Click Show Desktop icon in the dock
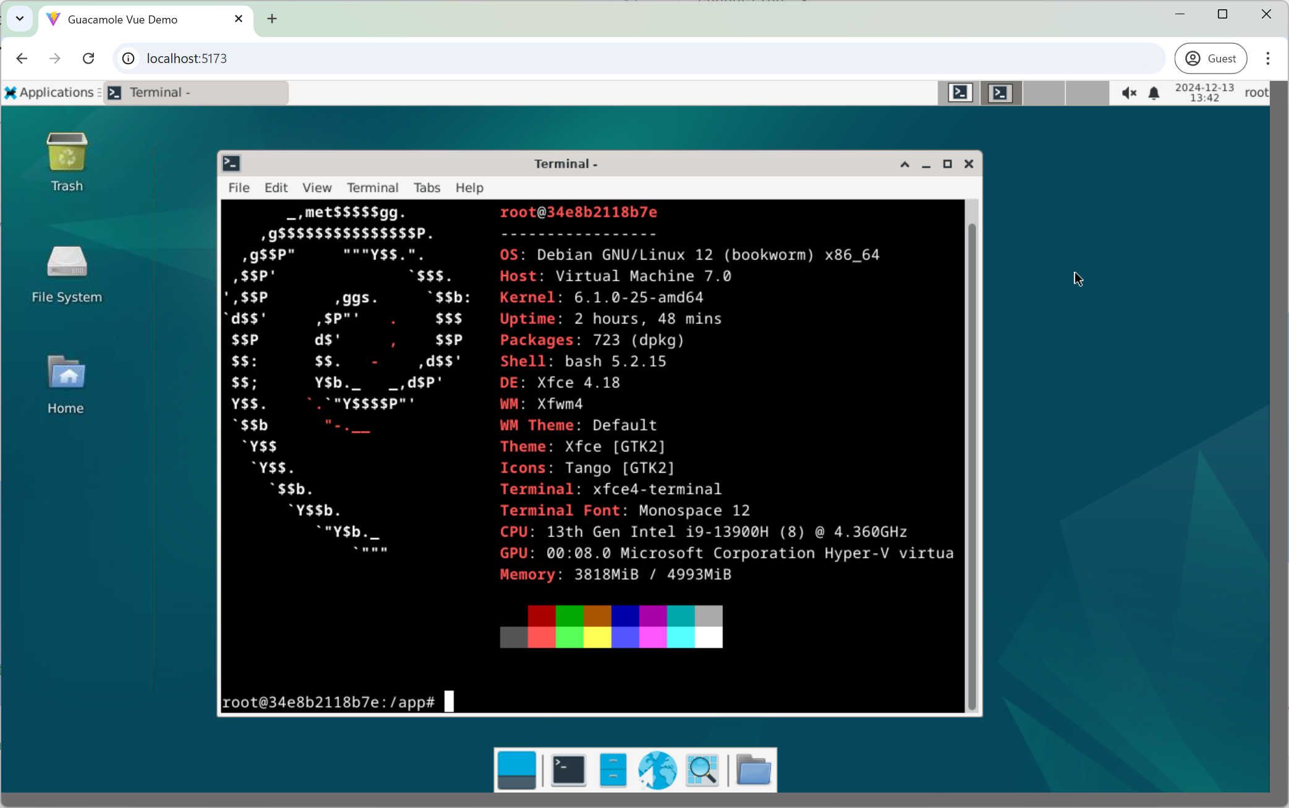The image size is (1289, 808). (x=516, y=770)
